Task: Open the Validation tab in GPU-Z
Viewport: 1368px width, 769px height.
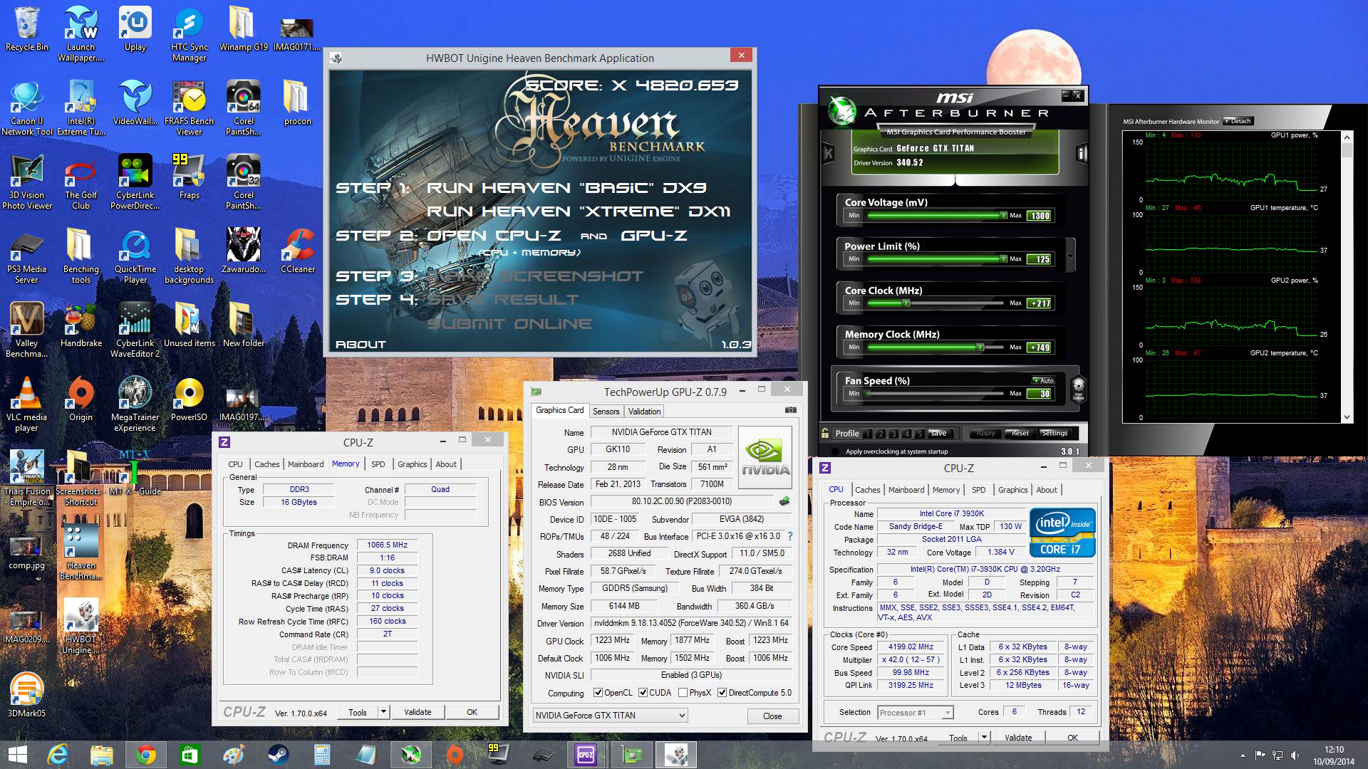Action: (x=644, y=412)
